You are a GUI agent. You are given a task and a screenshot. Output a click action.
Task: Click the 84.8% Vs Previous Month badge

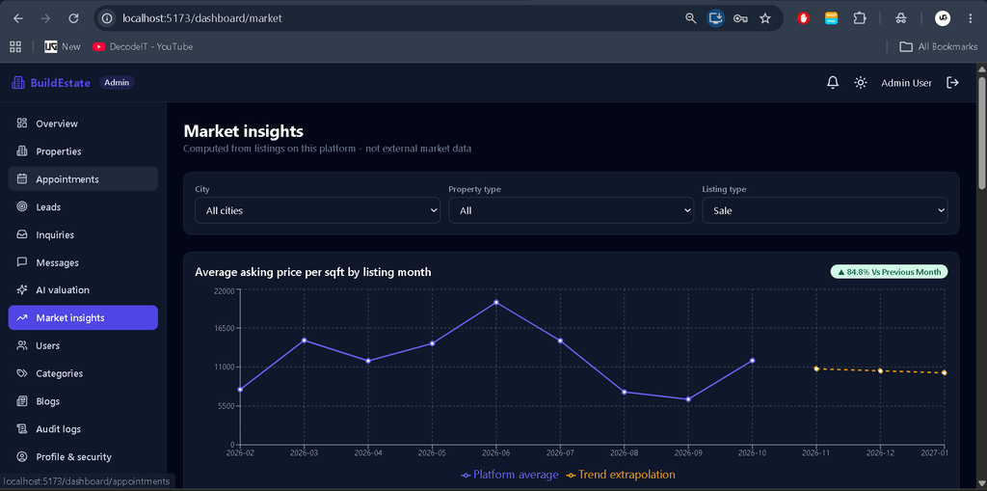point(889,272)
